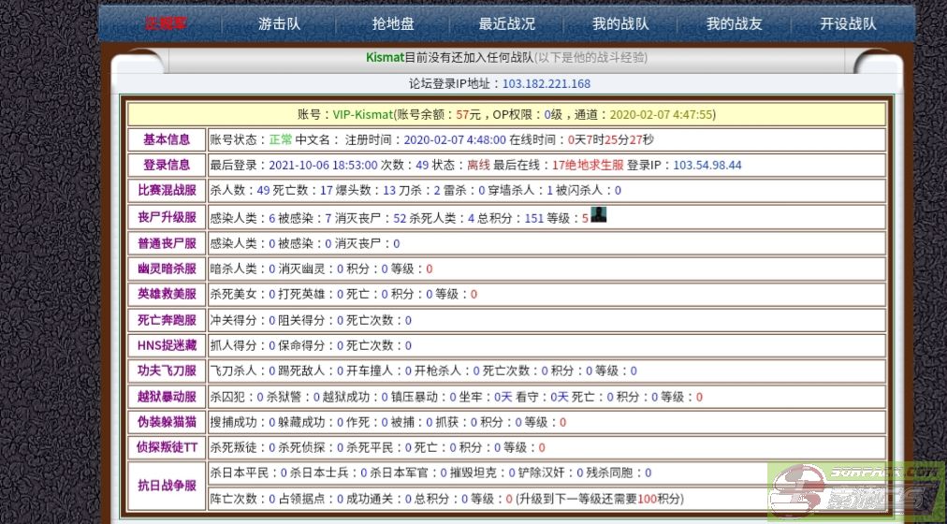The image size is (947, 524).
Task: Click the 飞刀杀人 stat label
Action: pyautogui.click(x=234, y=371)
